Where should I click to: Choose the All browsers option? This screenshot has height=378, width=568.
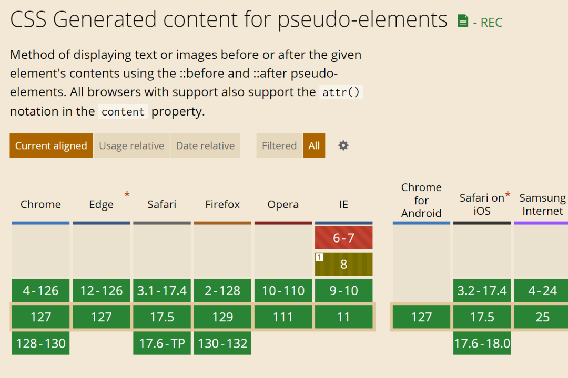coord(313,145)
